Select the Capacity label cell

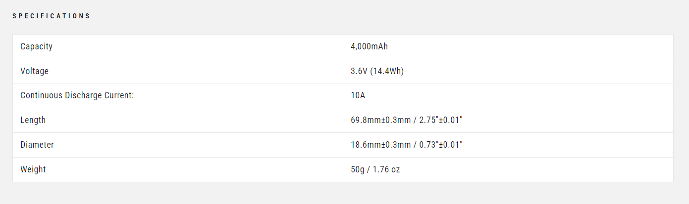178,46
